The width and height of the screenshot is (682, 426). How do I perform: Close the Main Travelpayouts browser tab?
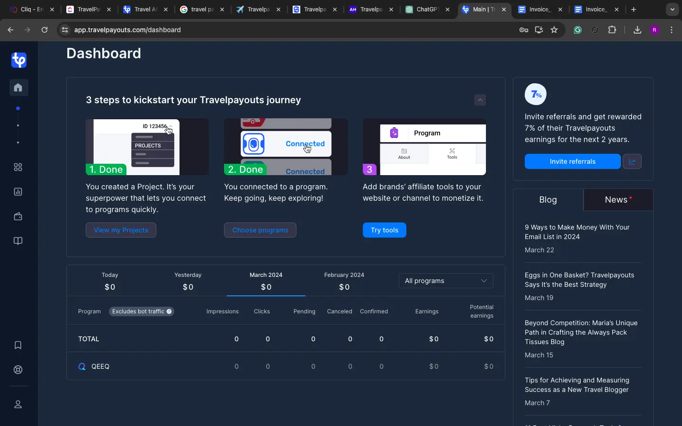click(x=504, y=9)
